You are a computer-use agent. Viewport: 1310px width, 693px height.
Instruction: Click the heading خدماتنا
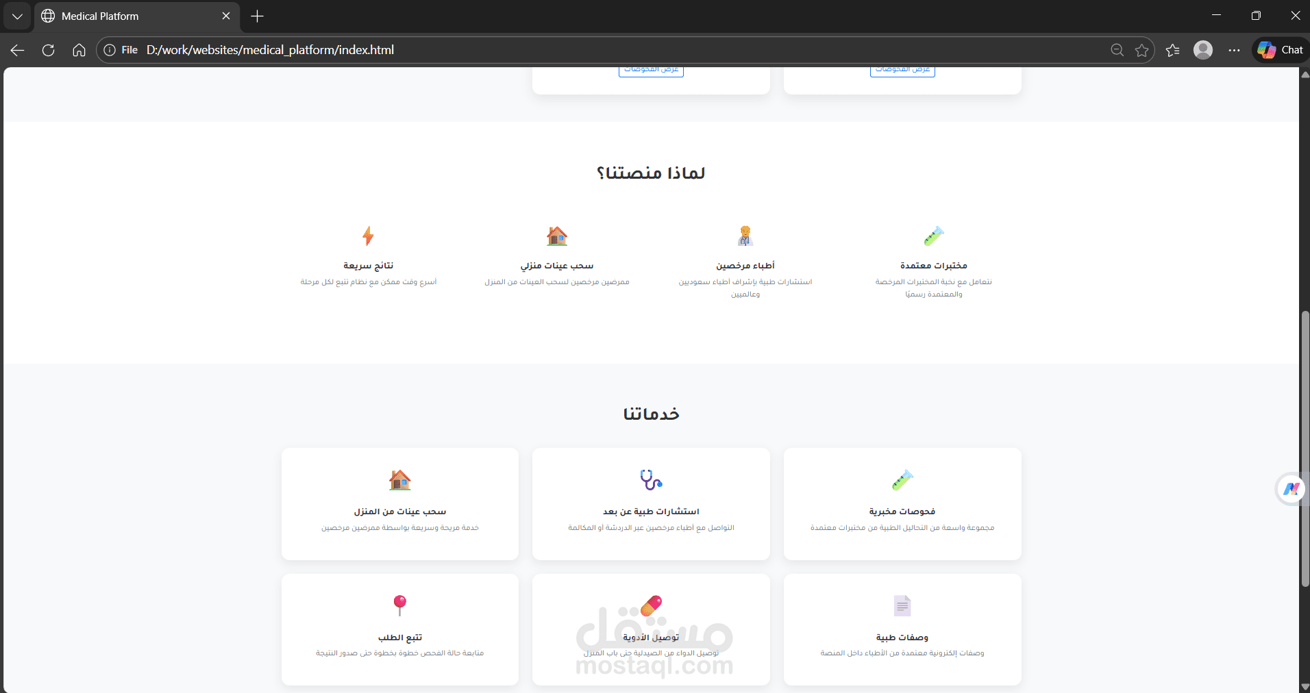(651, 414)
